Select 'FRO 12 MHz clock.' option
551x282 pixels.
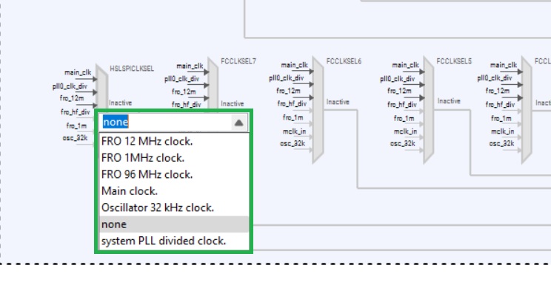173,142
